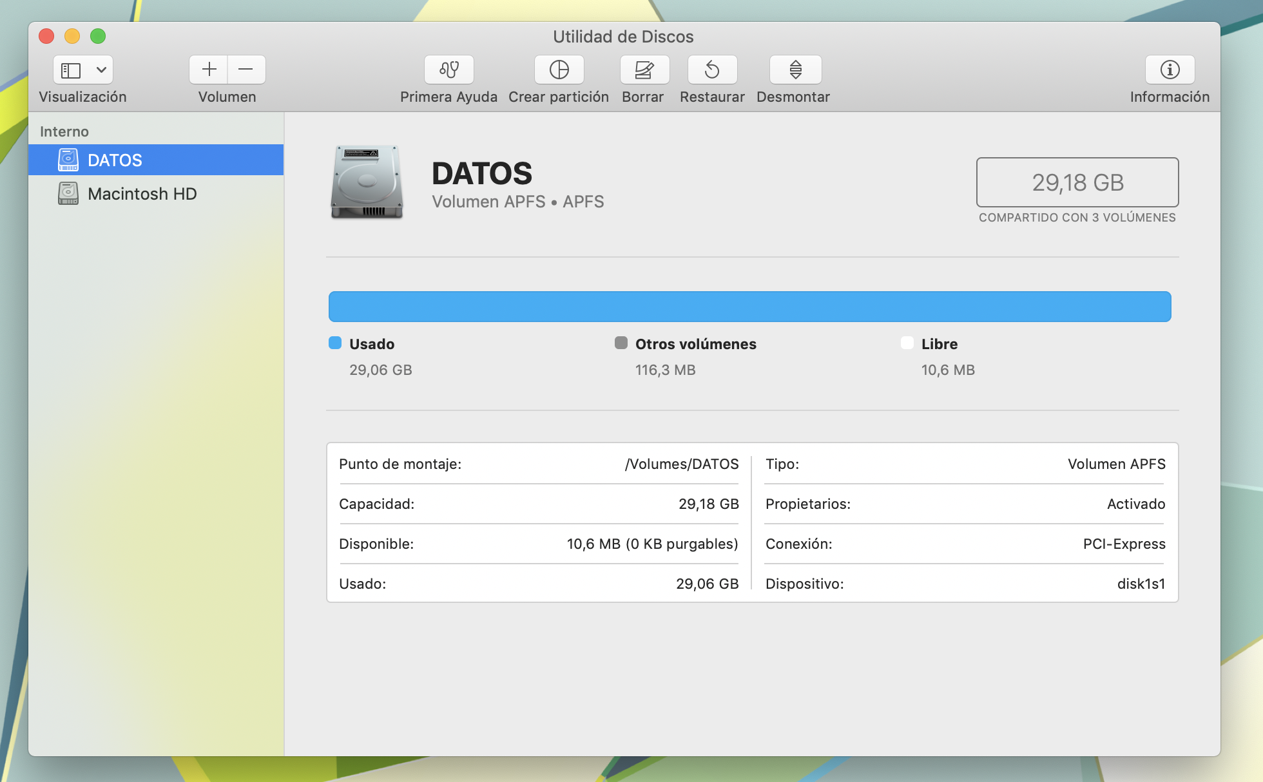Add a volume with plus button
The height and width of the screenshot is (782, 1263).
coord(209,70)
